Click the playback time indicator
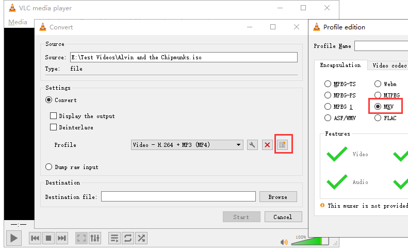Screen dimensions: 408x251 (19, 225)
